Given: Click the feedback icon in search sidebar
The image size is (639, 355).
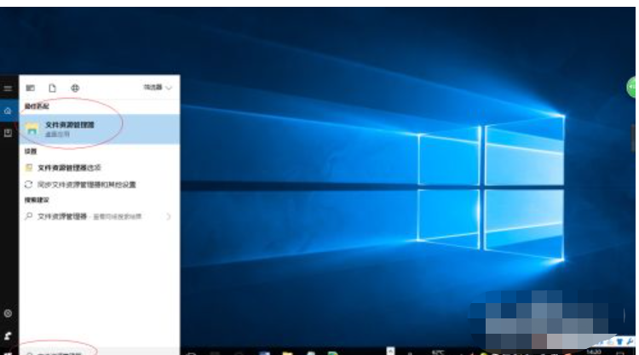Looking at the screenshot, I should click(8, 336).
